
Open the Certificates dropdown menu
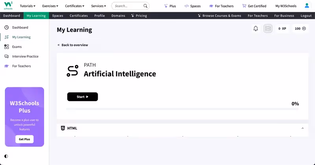(x=74, y=6)
